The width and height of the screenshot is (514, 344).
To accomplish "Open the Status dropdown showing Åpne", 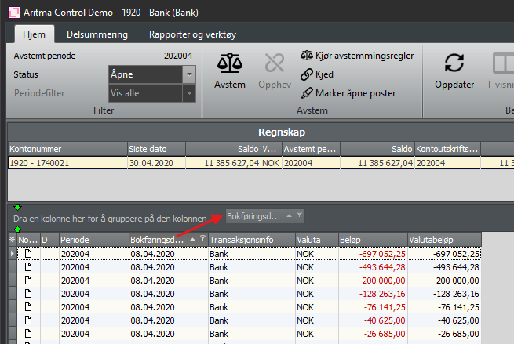I will [x=188, y=74].
